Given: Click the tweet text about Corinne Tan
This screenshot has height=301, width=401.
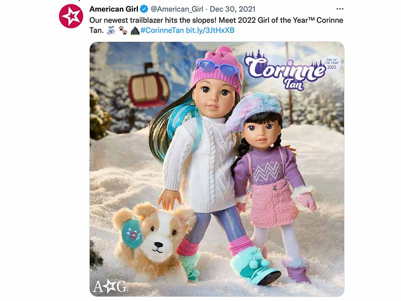Looking at the screenshot, I should [216, 25].
